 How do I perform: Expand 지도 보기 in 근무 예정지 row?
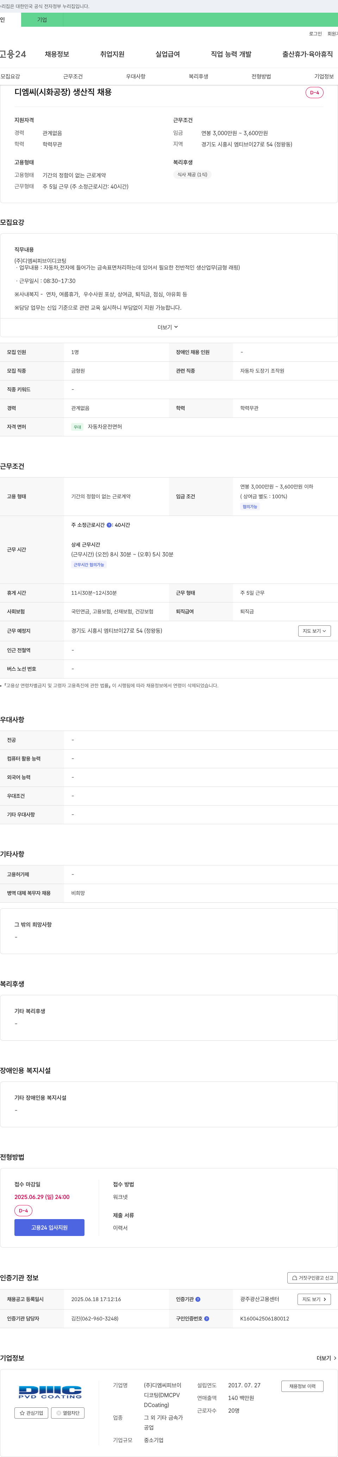pyautogui.click(x=314, y=631)
